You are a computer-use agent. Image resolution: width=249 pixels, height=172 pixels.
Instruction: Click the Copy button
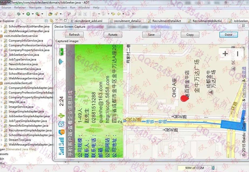tap(190, 34)
